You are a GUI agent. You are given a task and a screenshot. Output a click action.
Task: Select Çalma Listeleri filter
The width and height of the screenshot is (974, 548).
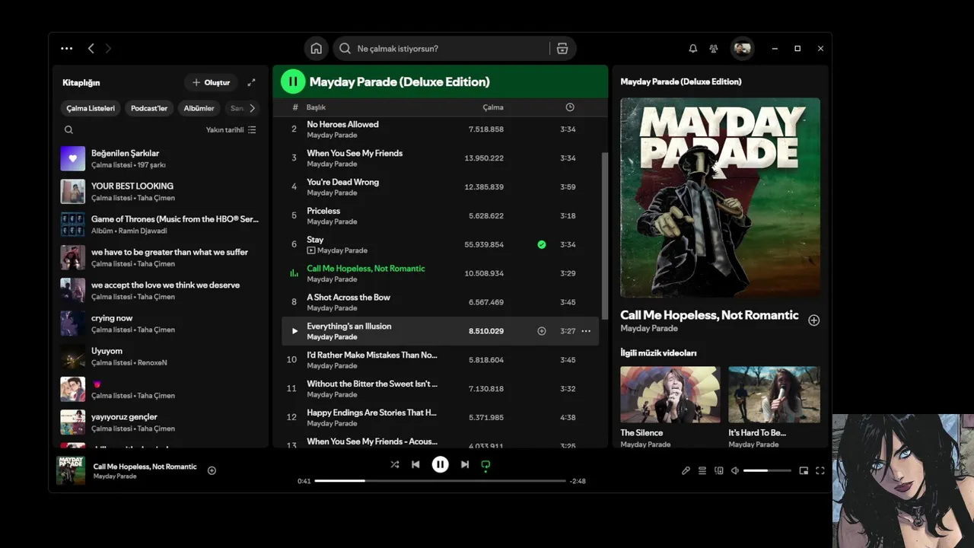pos(91,108)
